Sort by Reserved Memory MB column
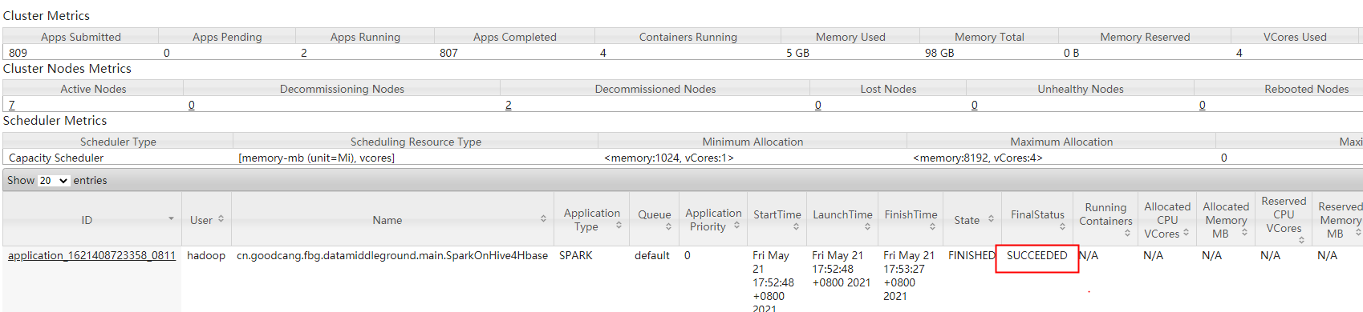Screen dimensions: 1363x312 point(1338,219)
